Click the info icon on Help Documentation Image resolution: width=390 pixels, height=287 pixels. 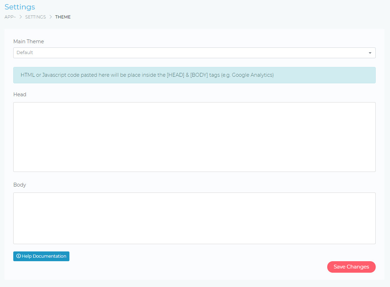click(x=18, y=256)
